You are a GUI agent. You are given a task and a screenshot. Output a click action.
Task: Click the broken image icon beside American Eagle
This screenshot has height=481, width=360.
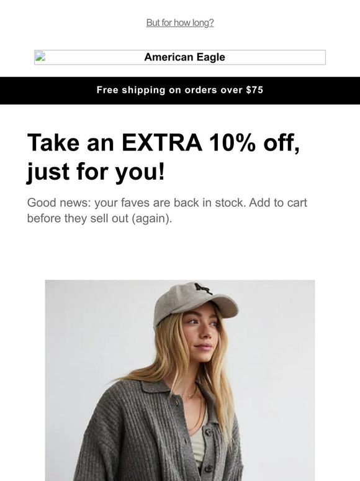point(40,57)
